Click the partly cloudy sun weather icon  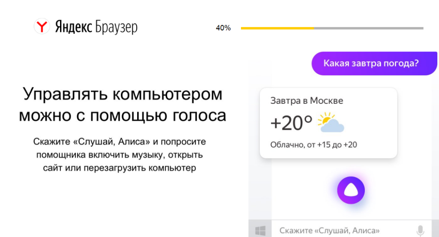pos(331,122)
